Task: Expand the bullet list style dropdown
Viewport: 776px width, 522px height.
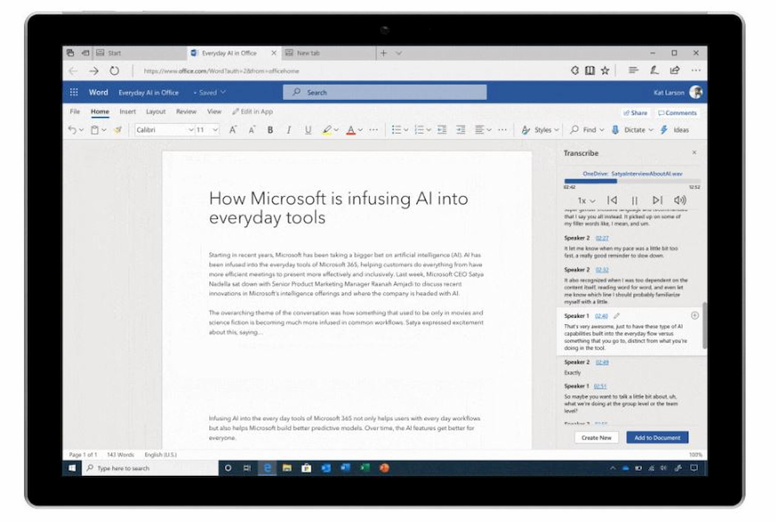Action: [x=406, y=130]
